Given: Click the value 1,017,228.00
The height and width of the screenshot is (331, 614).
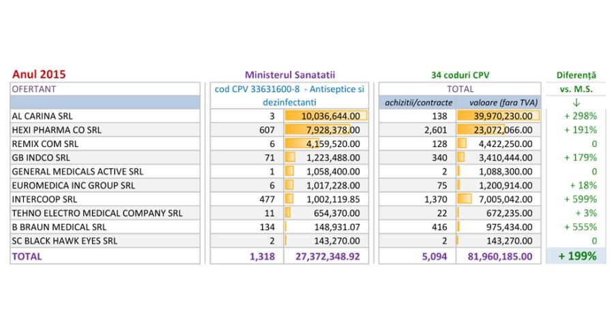Looking at the screenshot, I should click(333, 186).
